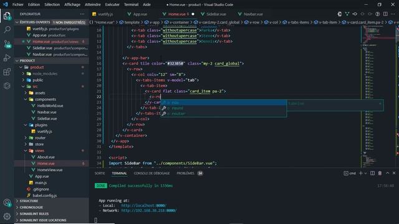This screenshot has width=399, height=224.
Task: Open the Search view in activity bar
Action: pyautogui.click(x=7, y=30)
